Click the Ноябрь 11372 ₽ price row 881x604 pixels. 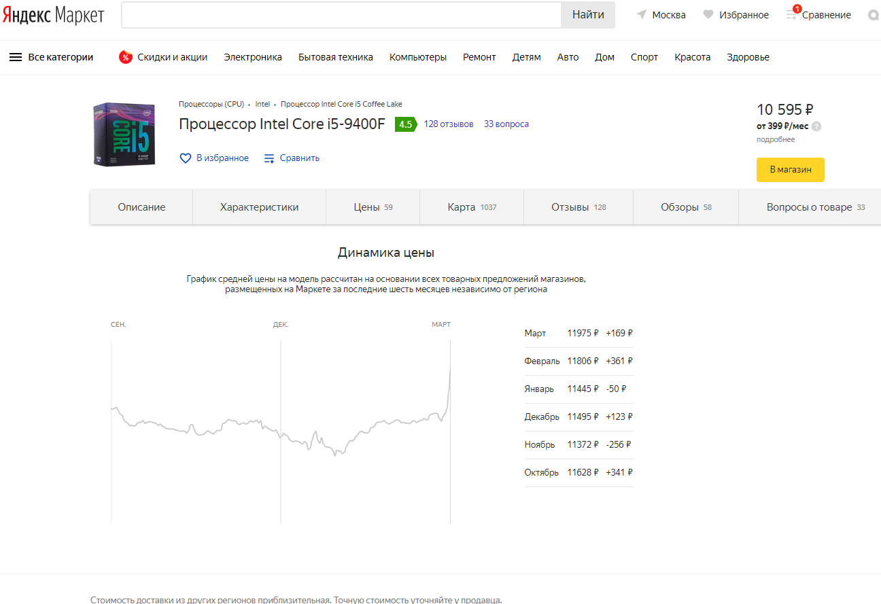point(578,445)
